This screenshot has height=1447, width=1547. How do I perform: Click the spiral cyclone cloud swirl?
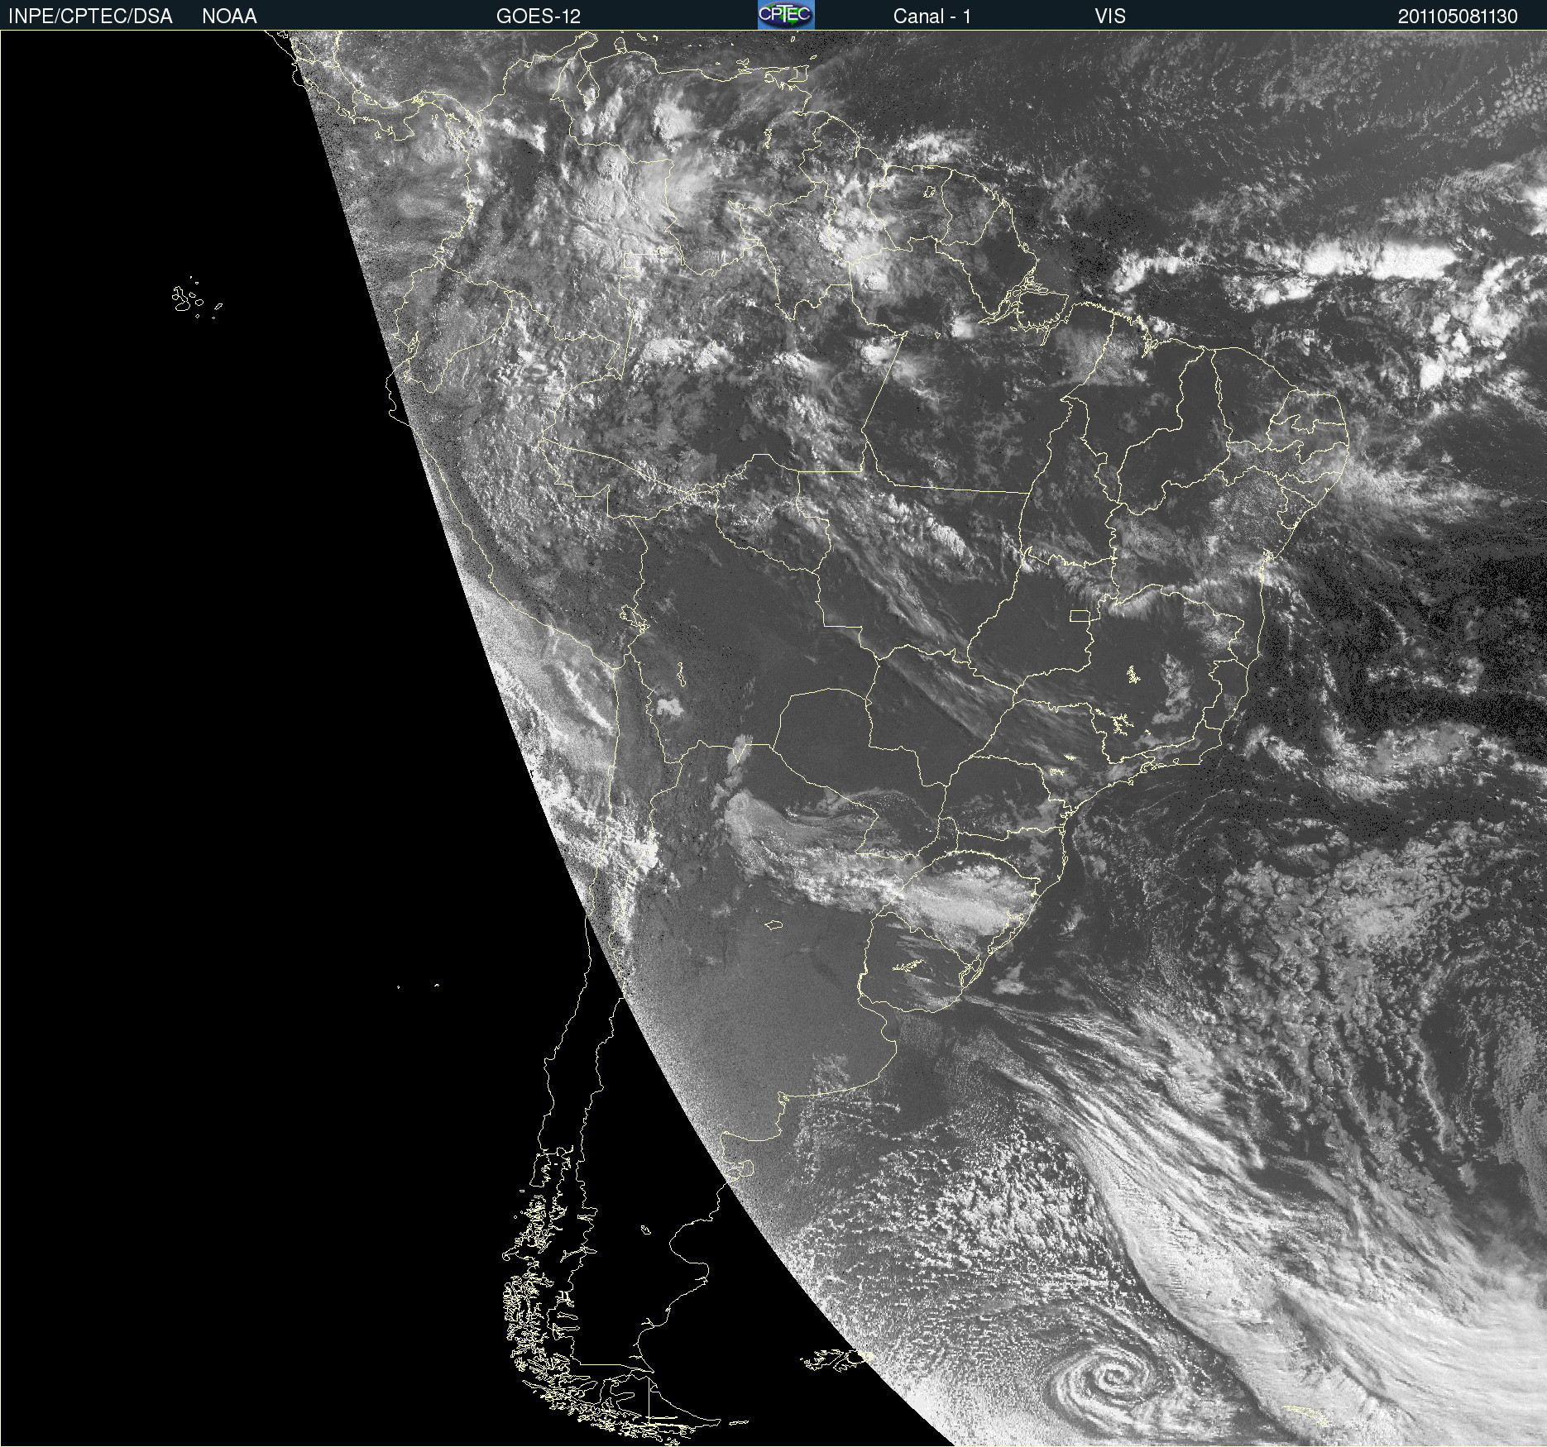pos(1110,1378)
